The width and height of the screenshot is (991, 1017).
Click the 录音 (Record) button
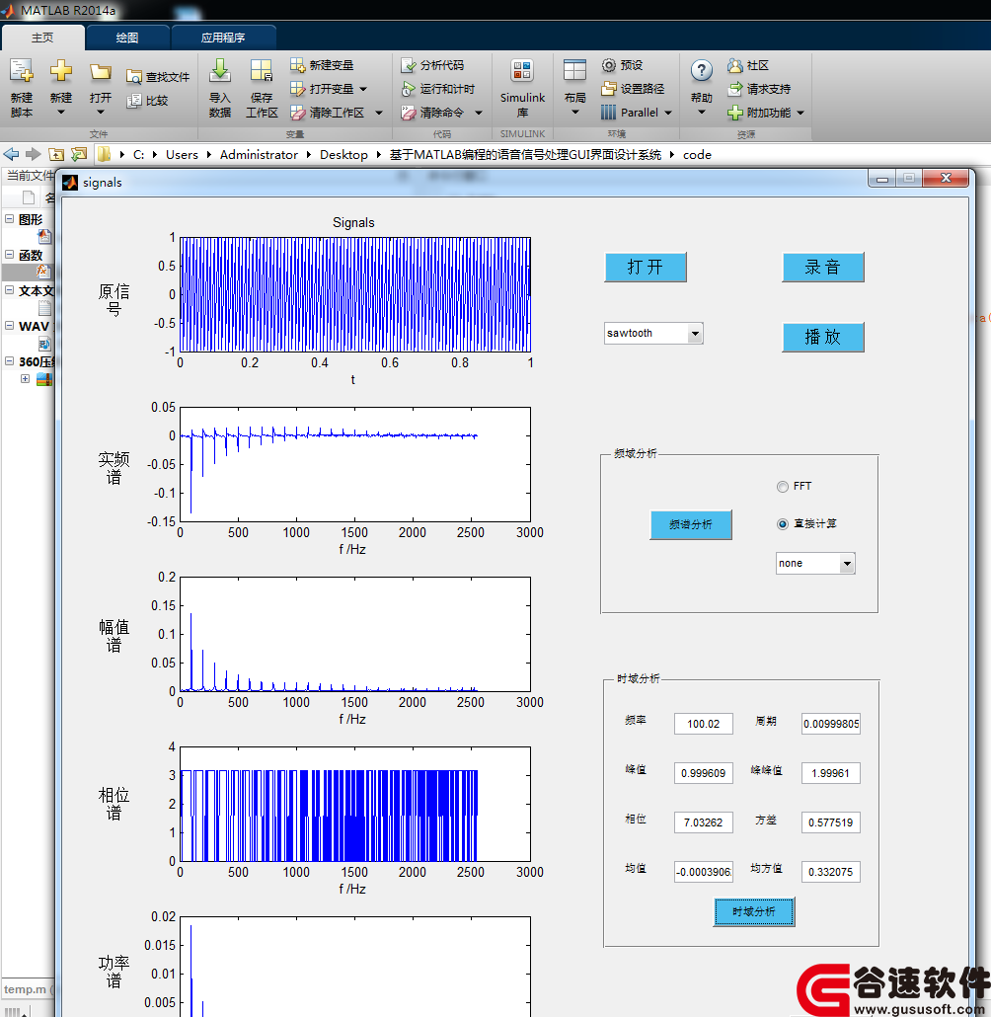point(823,268)
